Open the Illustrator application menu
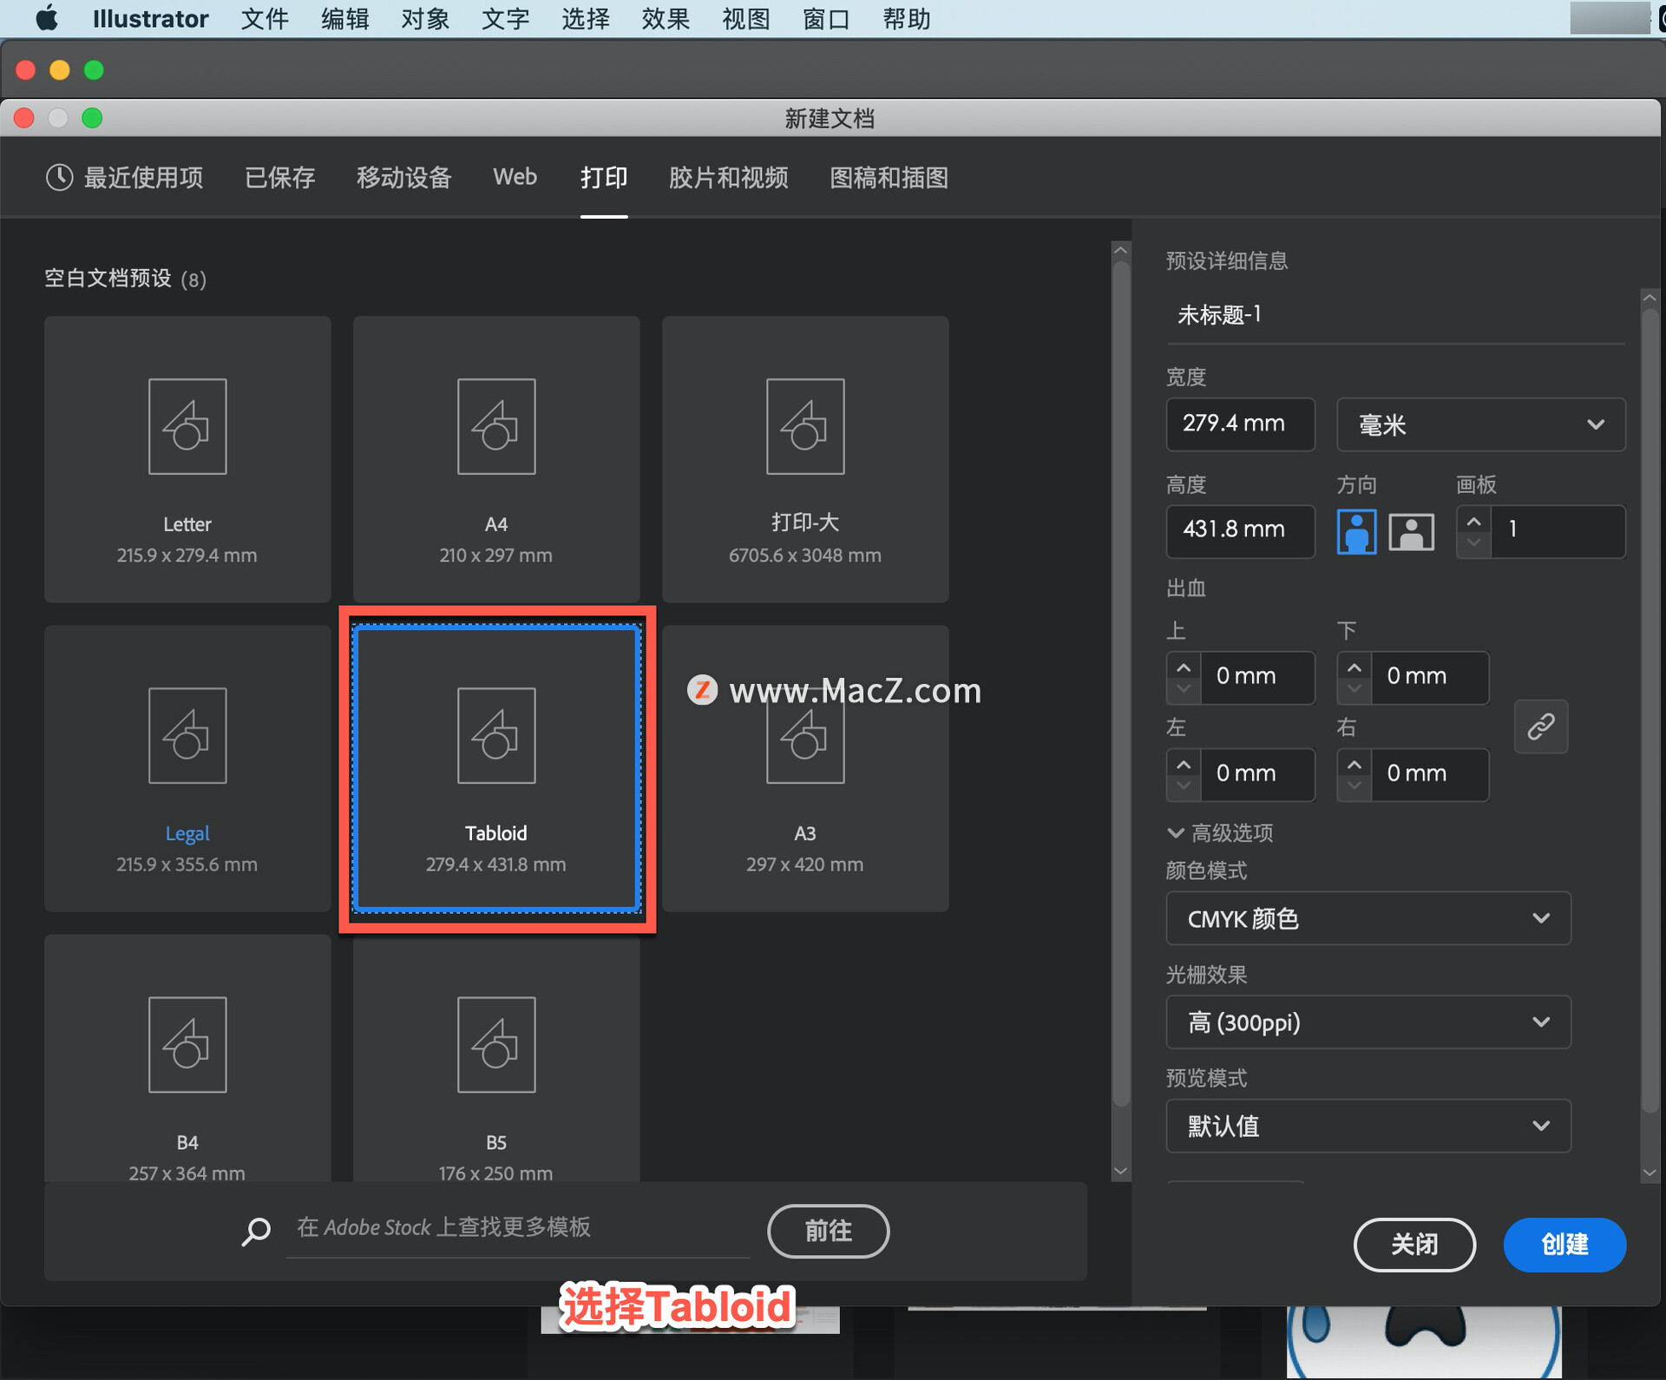Image resolution: width=1666 pixels, height=1380 pixels. coord(150,18)
